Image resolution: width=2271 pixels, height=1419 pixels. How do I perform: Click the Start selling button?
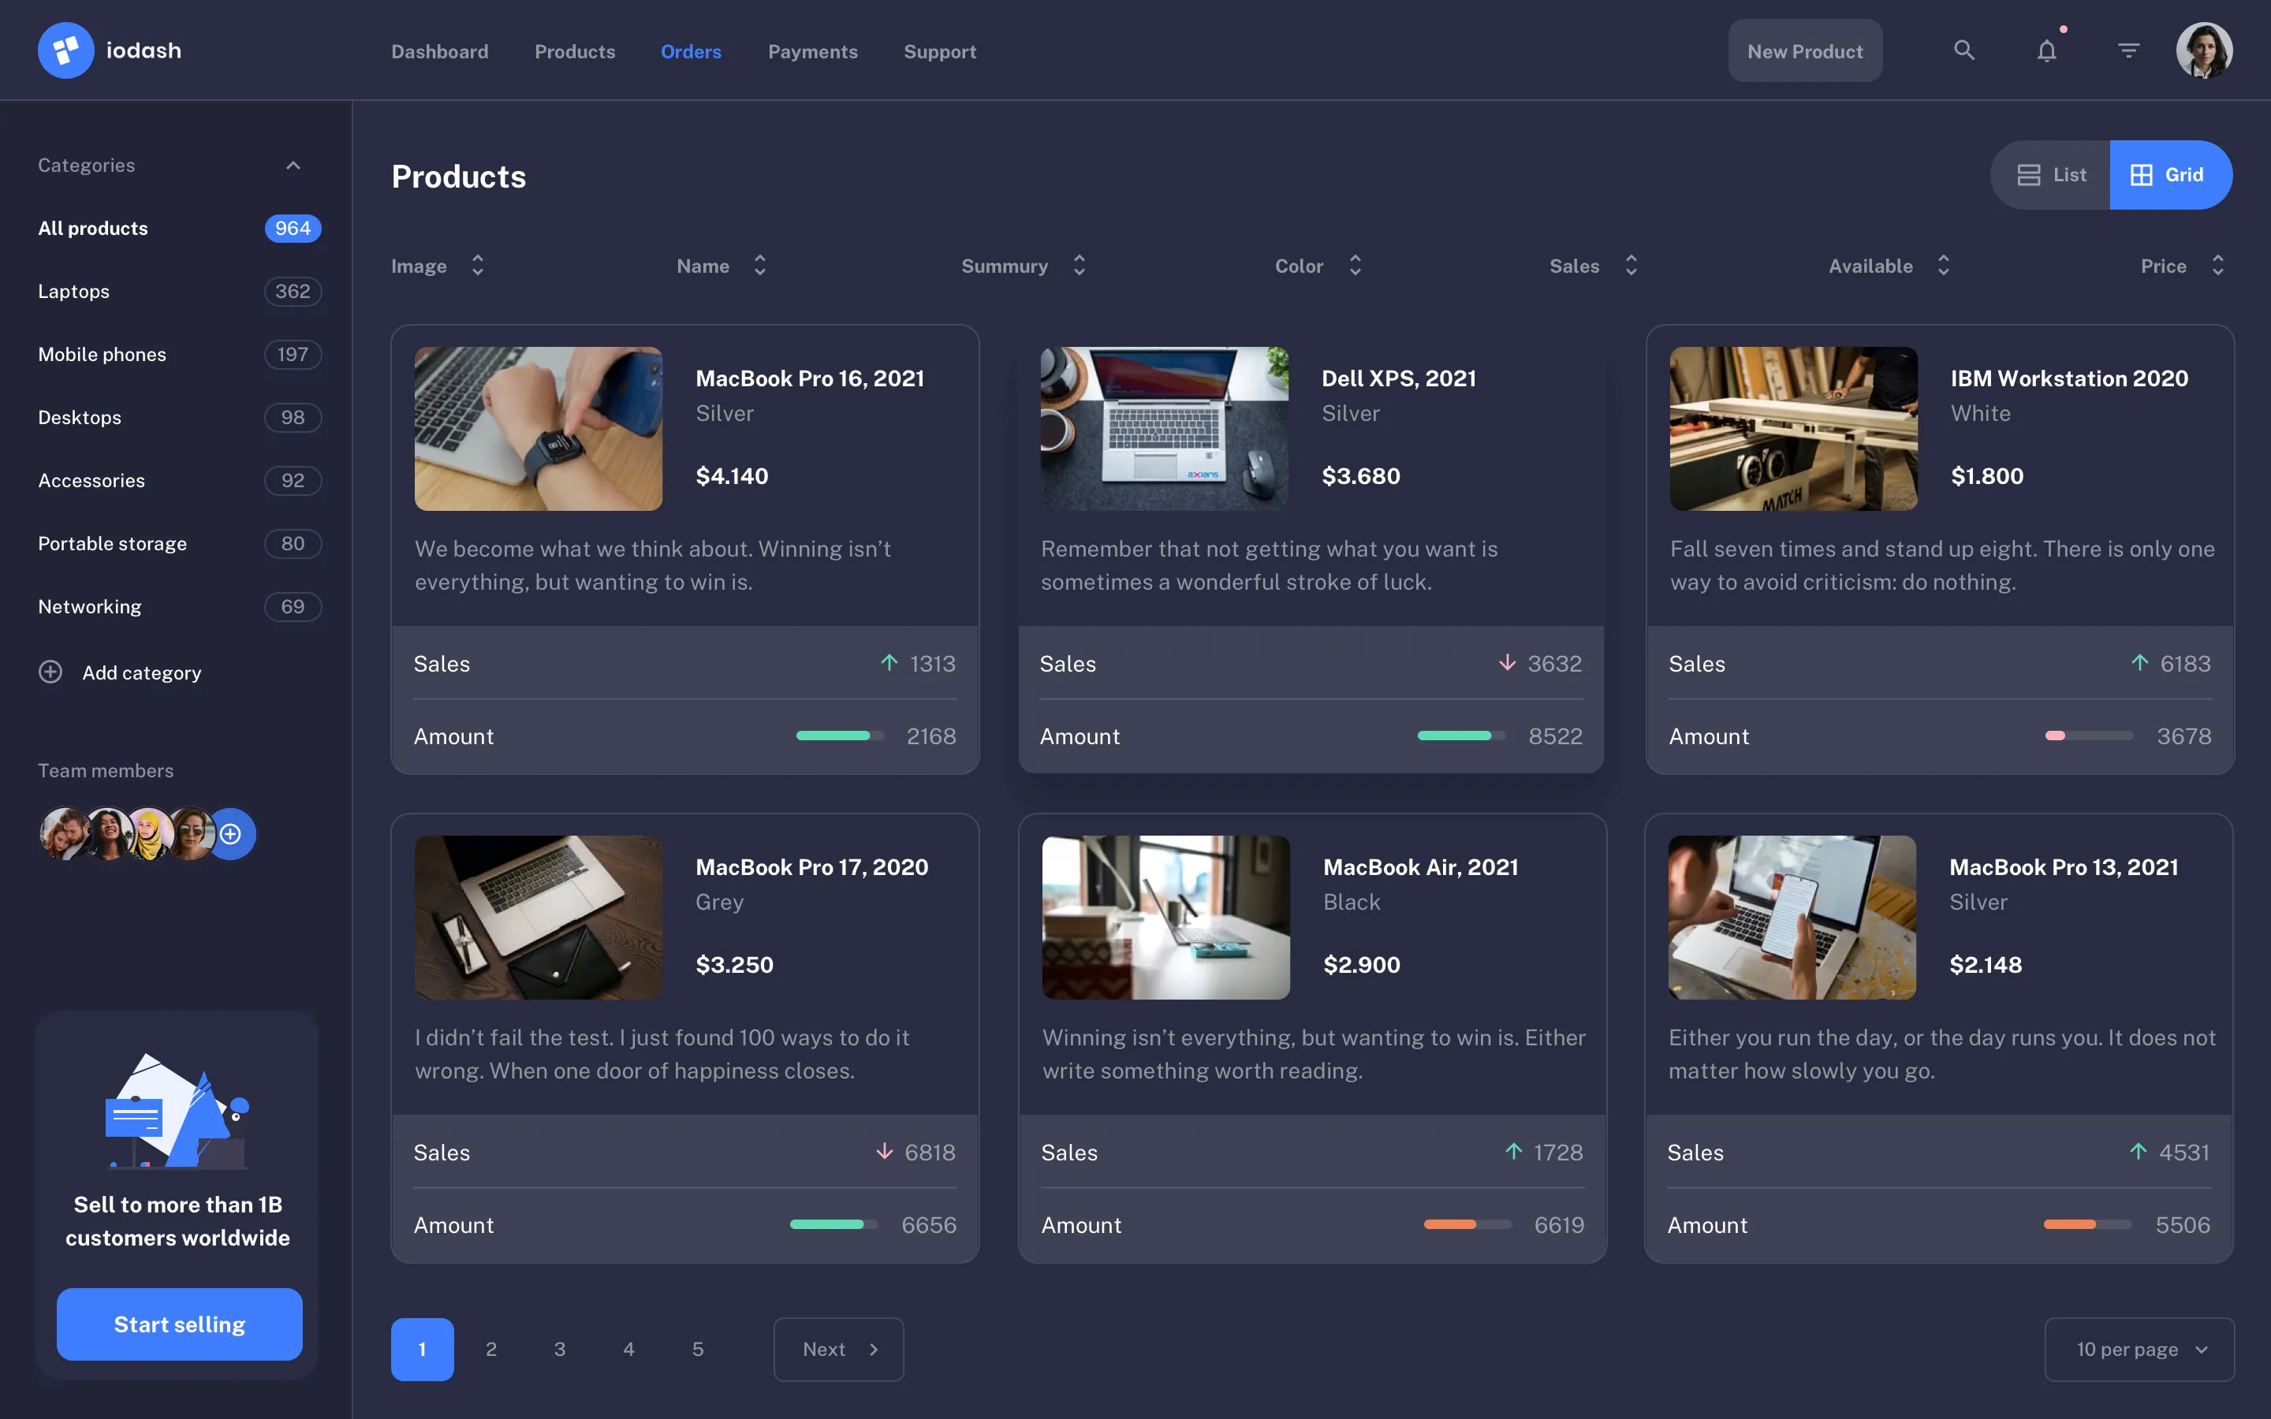[x=178, y=1324]
